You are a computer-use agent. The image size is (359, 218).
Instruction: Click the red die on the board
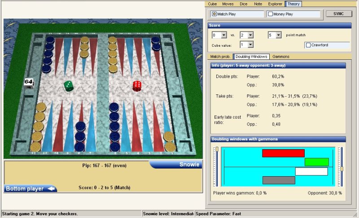(x=137, y=85)
